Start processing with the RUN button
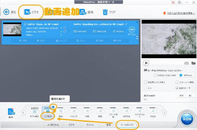197x130 pixels. (x=187, y=119)
